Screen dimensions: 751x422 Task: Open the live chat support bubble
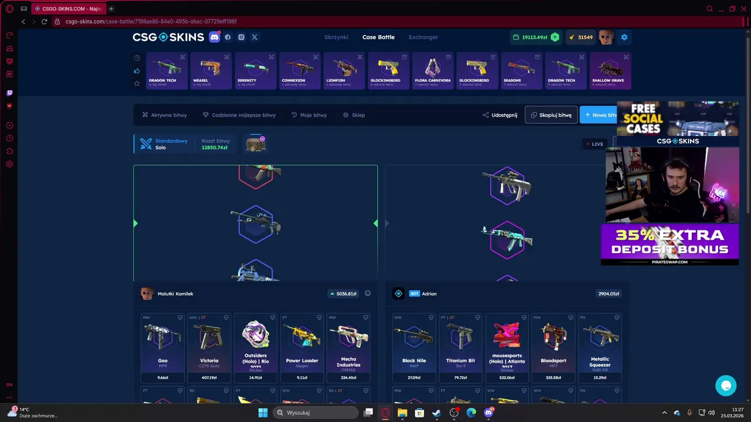click(726, 386)
